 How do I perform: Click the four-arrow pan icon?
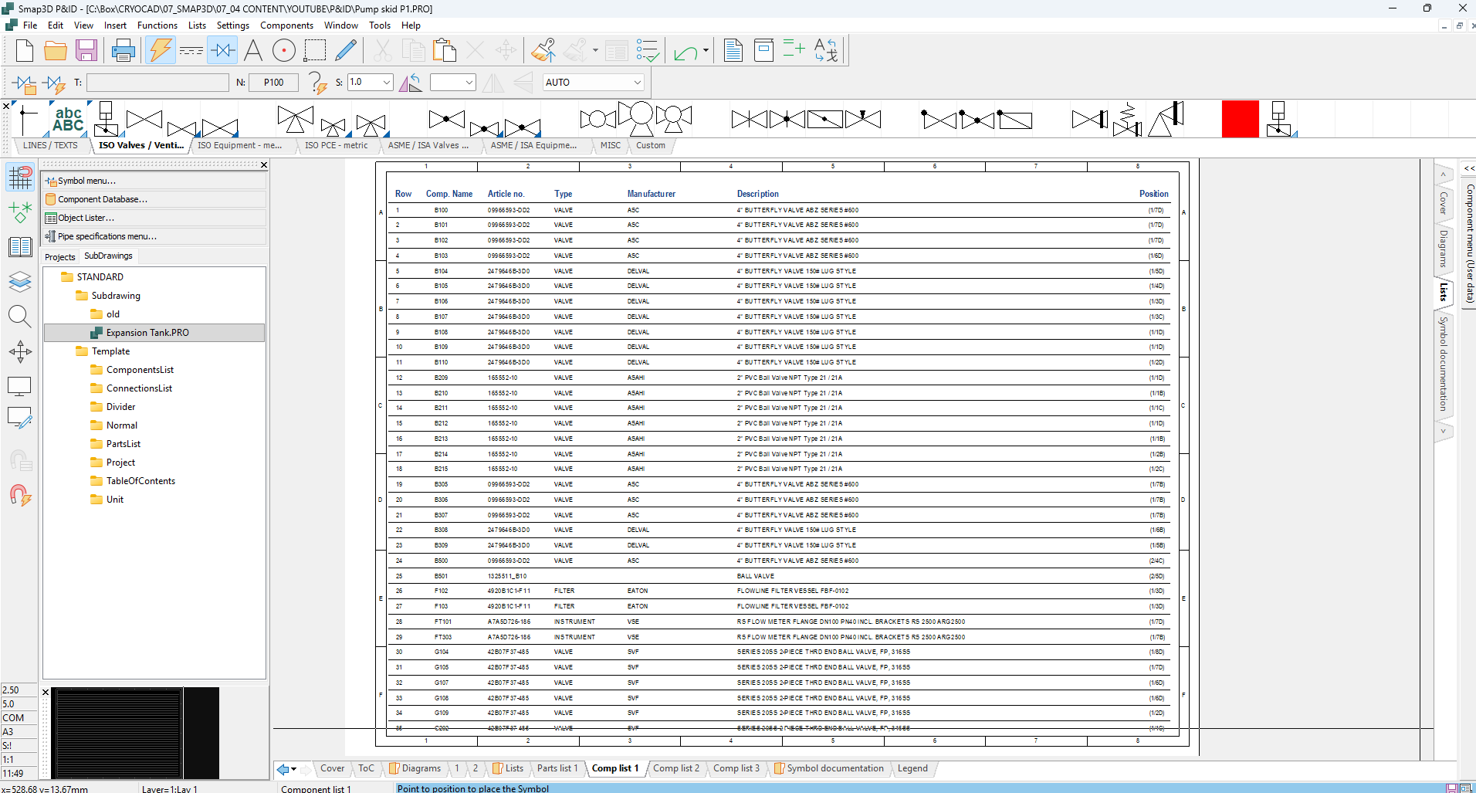[20, 352]
